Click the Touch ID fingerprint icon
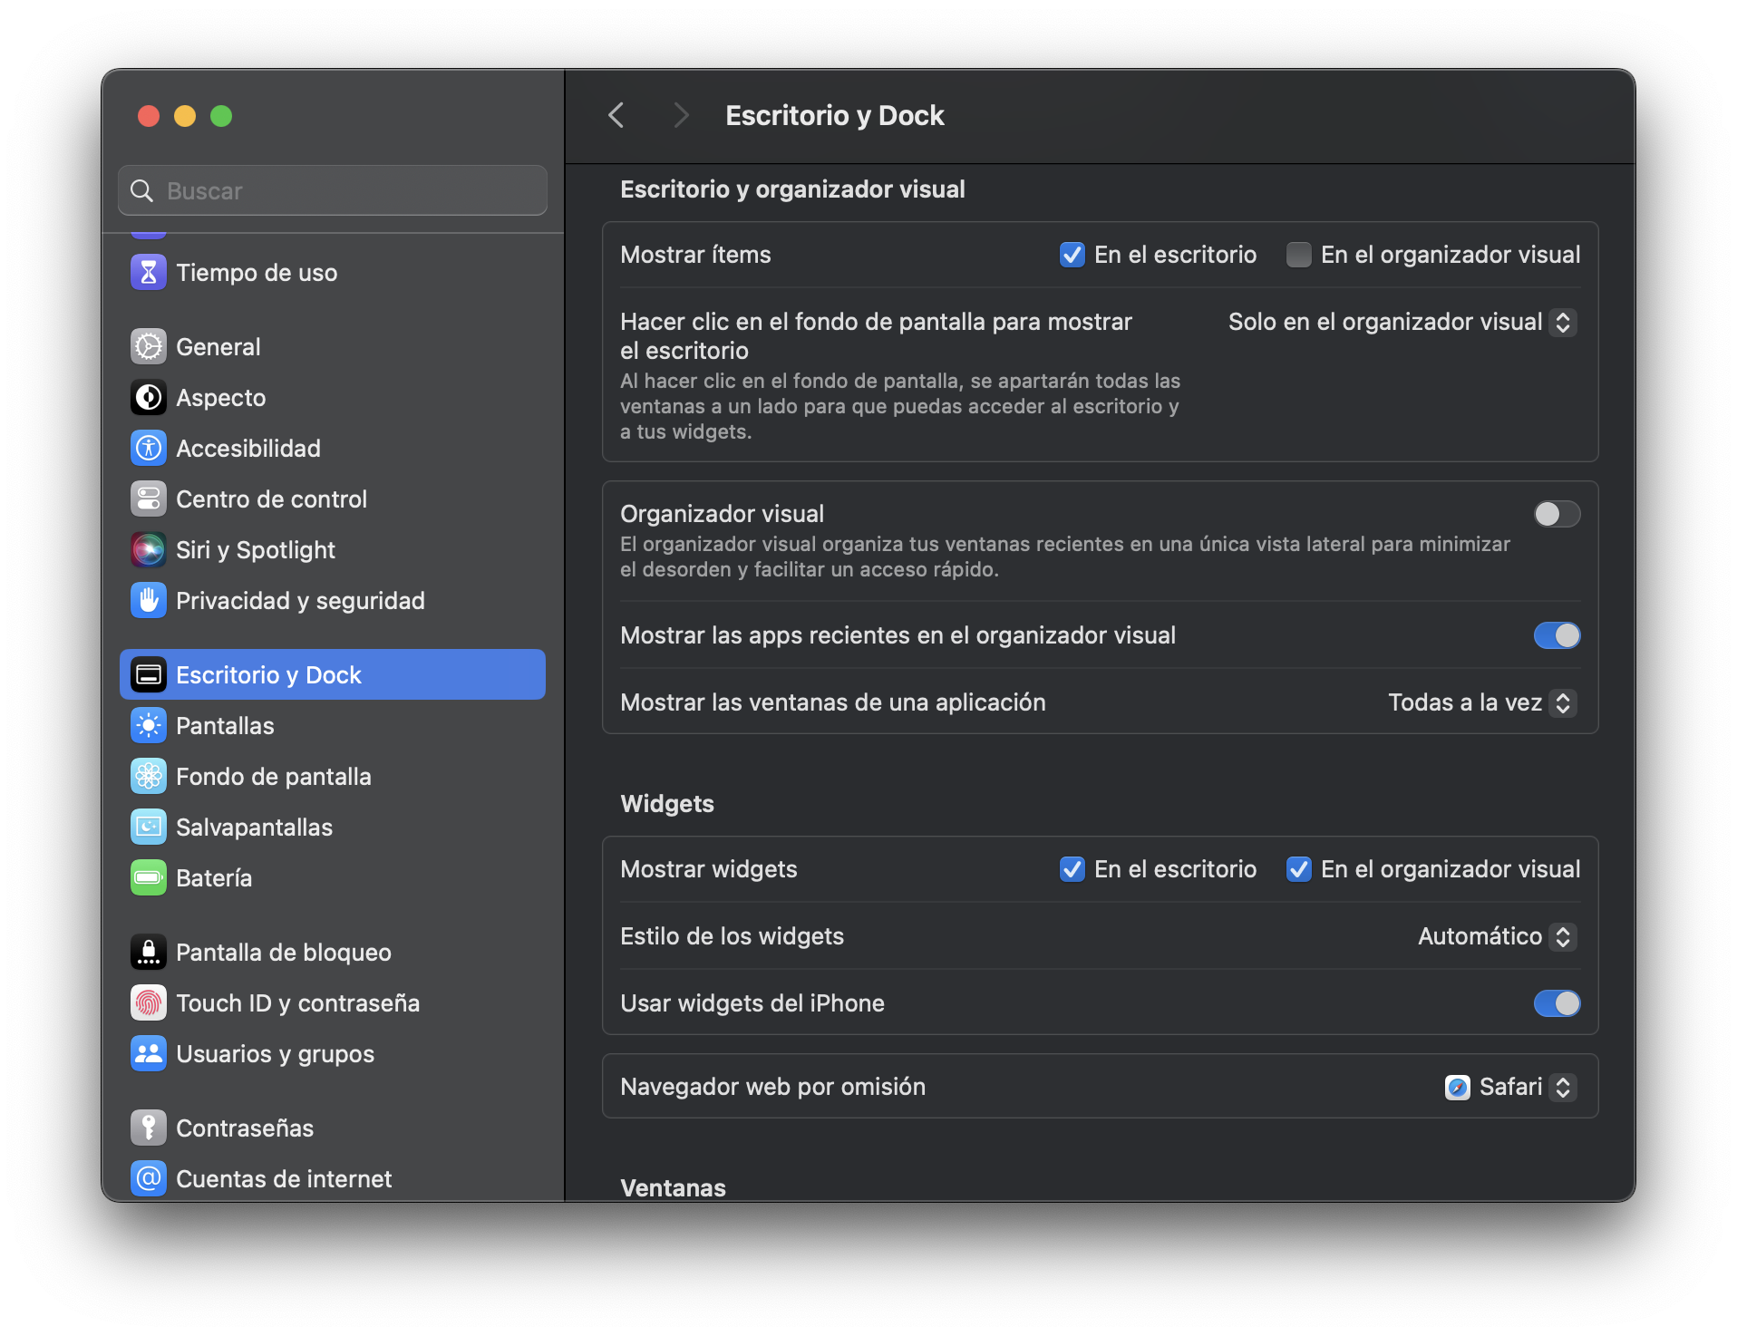This screenshot has width=1737, height=1336. (149, 1003)
